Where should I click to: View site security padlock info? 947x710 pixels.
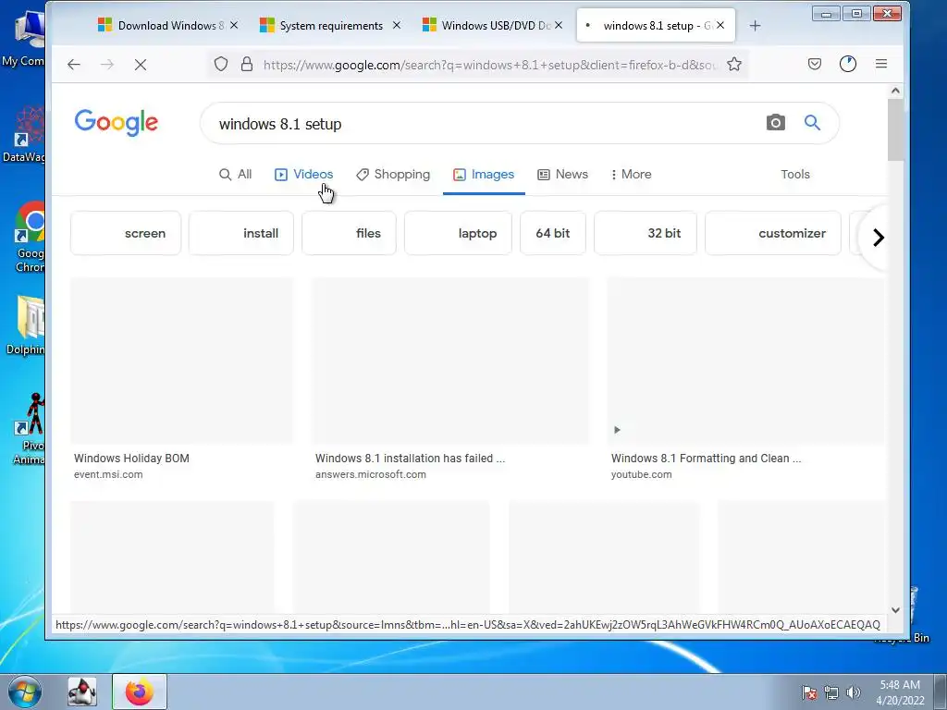click(246, 64)
